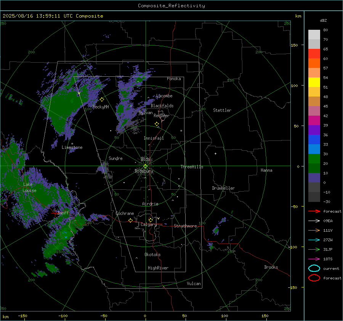This screenshot has width=343, height=321.
Task: Select the bright green 20-30 dBZ swatch
Action: 314,159
